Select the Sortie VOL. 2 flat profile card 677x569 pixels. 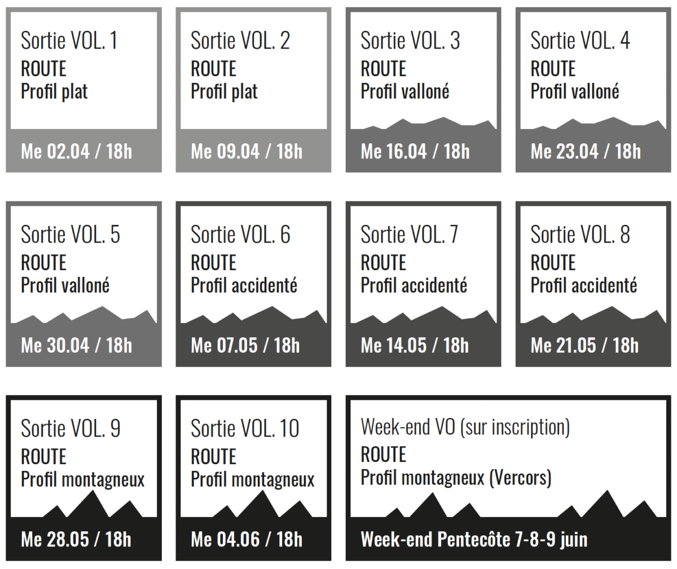(253, 90)
